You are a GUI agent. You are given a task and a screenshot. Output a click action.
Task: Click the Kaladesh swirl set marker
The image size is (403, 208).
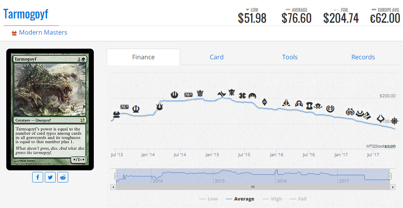[x=330, y=109]
